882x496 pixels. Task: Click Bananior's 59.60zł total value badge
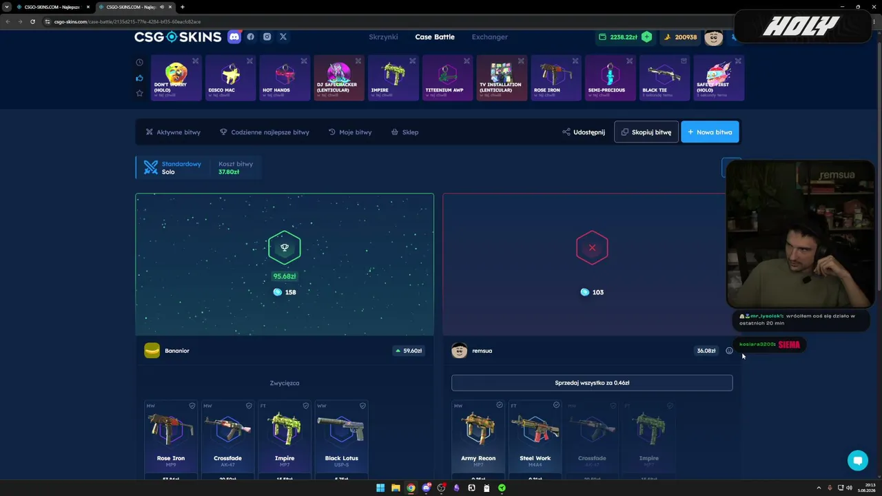pyautogui.click(x=408, y=351)
